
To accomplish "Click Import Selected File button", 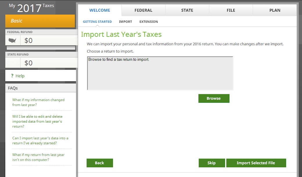I will (256, 163).
